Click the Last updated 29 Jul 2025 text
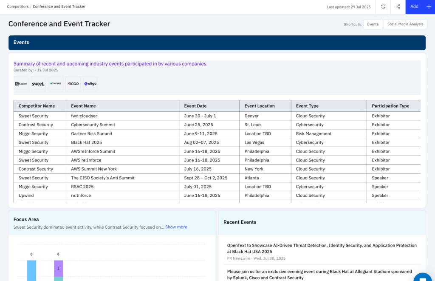Image resolution: width=435 pixels, height=281 pixels. pos(349,7)
